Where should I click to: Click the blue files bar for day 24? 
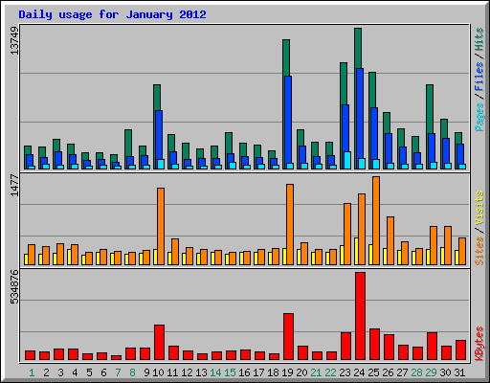coord(360,114)
